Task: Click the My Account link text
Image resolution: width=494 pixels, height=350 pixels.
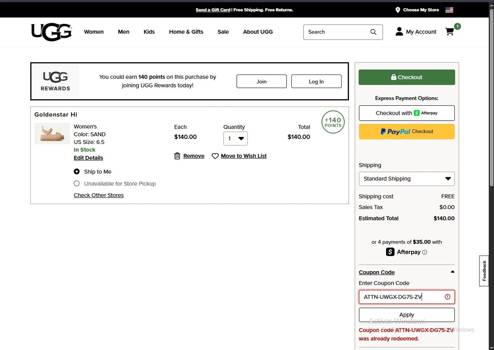Action: tap(421, 32)
